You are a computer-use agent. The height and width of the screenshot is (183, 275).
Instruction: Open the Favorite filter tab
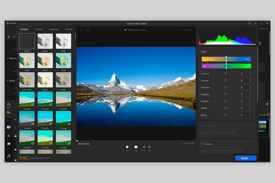click(x=69, y=29)
